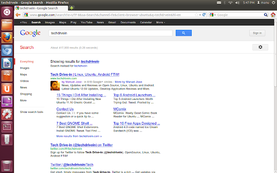Open the Wi-Fi network indicator
The width and height of the screenshot is (277, 173).
(230, 3)
